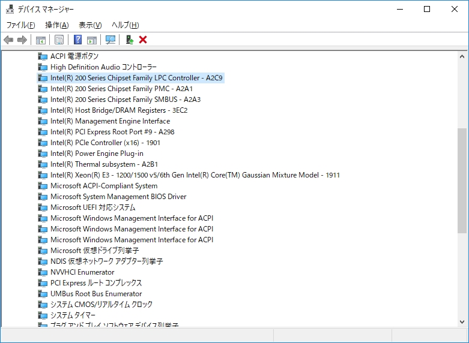469x343 pixels.
Task: Open the Properties toolbar icon
Action: (59, 40)
